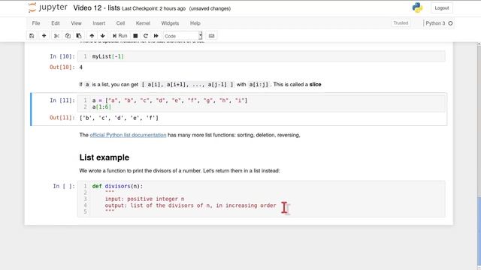The width and height of the screenshot is (481, 270).
Task: Move selected cell up arrow
Action: pos(92,36)
